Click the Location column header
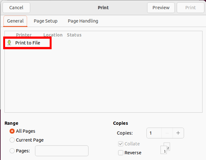This screenshot has height=160, width=206. (x=53, y=35)
